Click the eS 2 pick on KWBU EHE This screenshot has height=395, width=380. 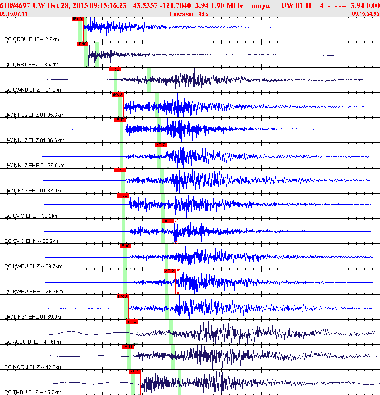(170, 271)
